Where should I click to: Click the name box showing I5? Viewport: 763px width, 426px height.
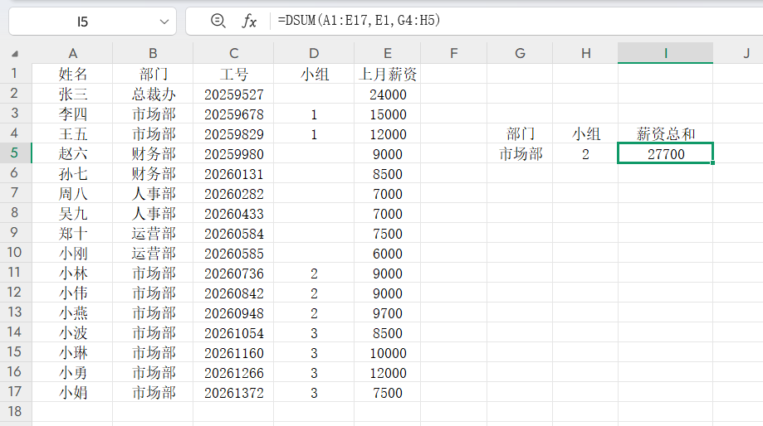[x=83, y=22]
